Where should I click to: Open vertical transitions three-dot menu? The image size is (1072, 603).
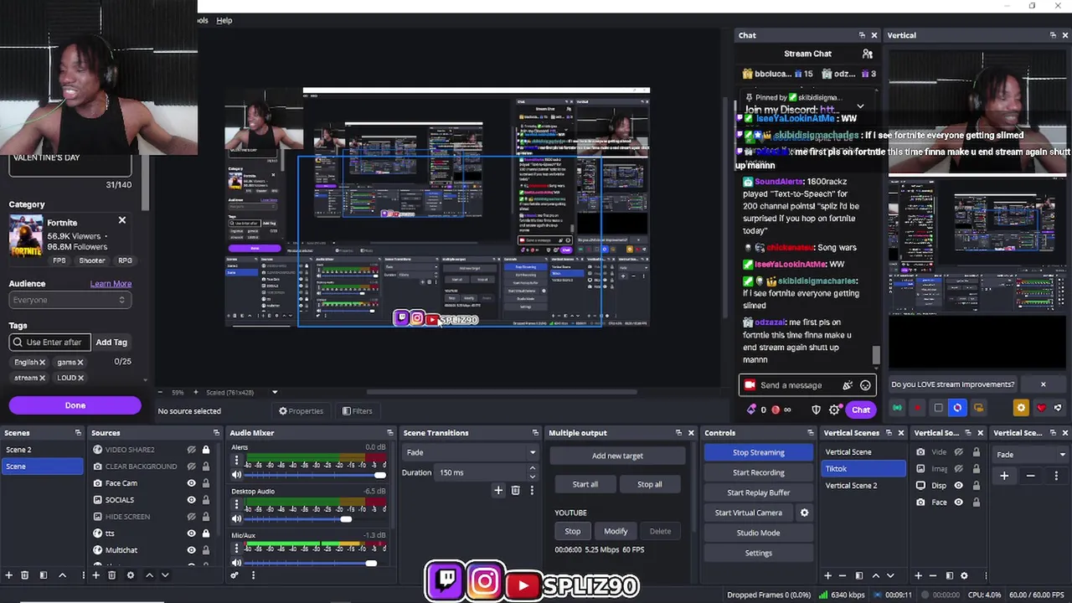point(1057,476)
